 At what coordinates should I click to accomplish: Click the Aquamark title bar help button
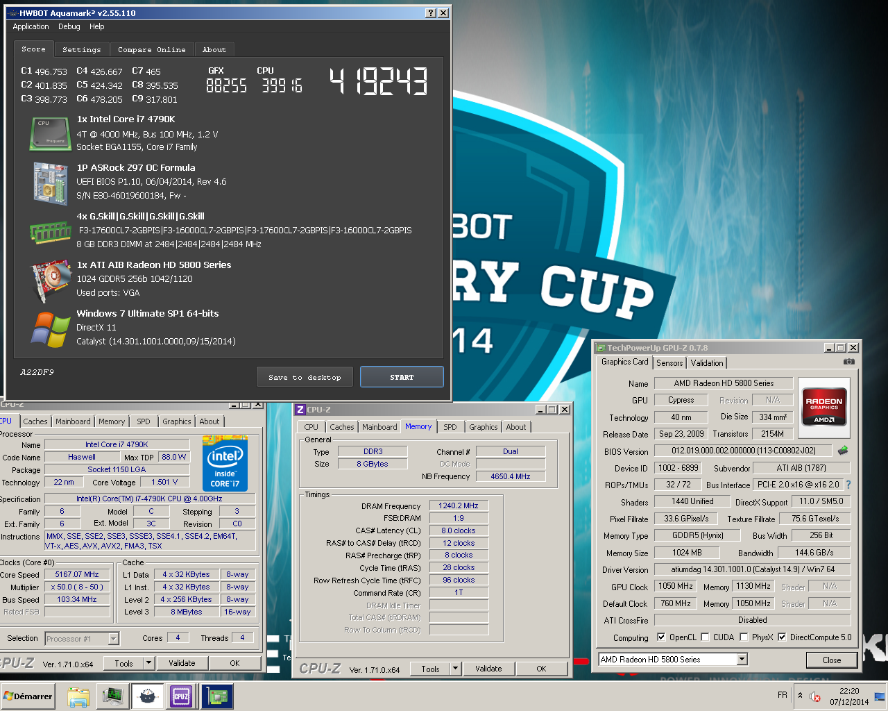pyautogui.click(x=431, y=13)
